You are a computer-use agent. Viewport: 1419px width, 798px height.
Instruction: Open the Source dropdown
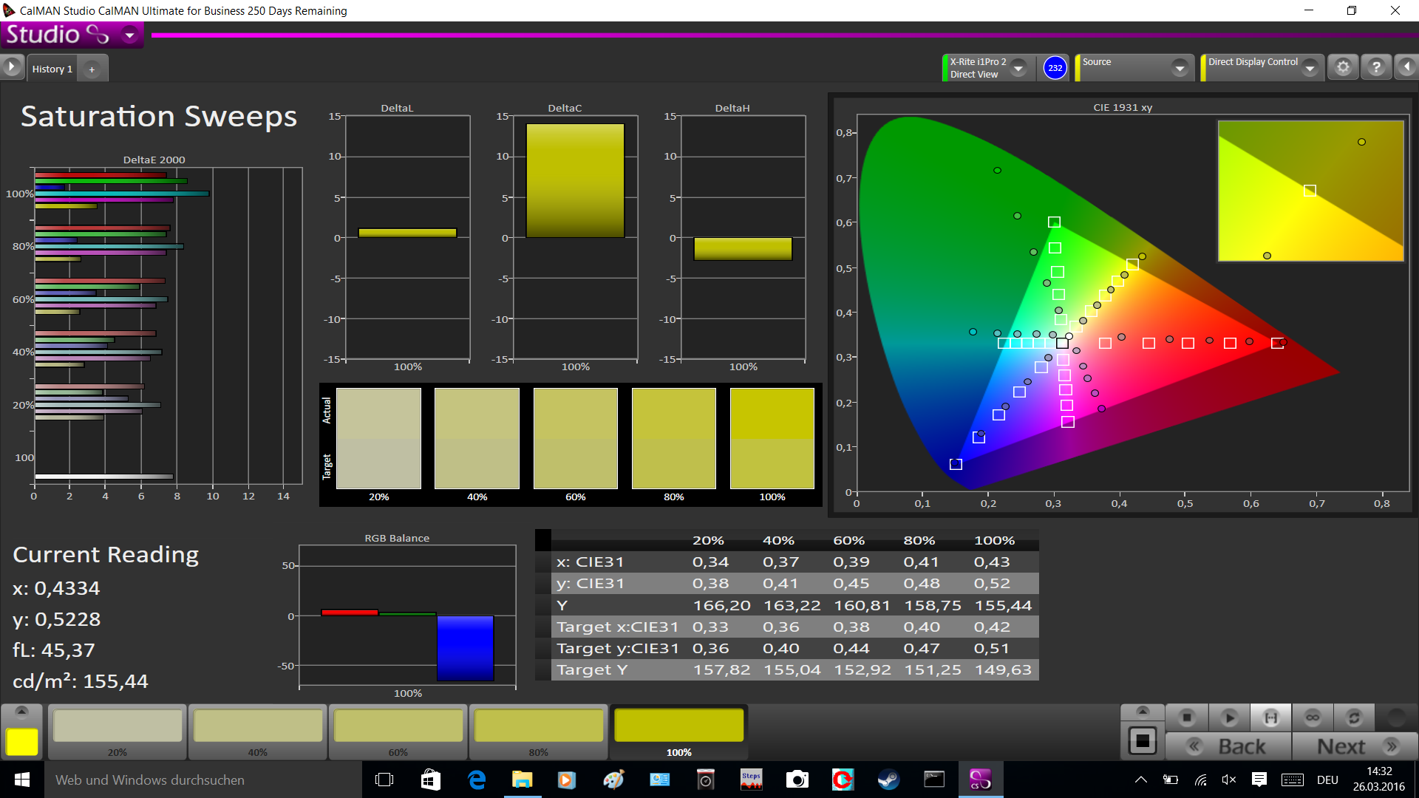1180,68
